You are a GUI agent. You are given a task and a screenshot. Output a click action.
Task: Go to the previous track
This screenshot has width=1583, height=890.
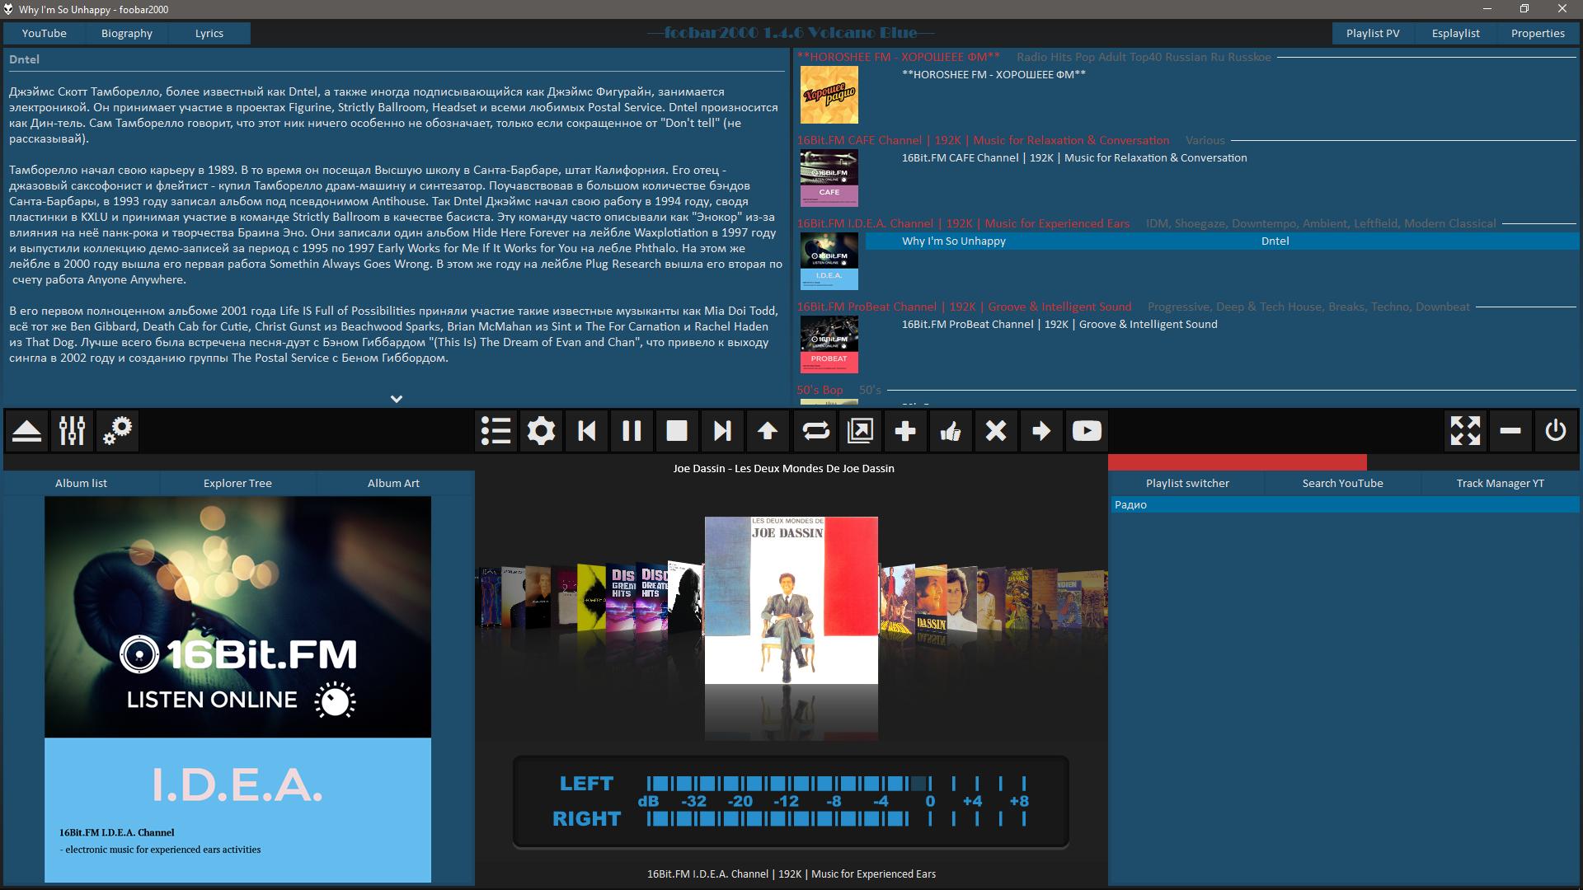pos(587,431)
